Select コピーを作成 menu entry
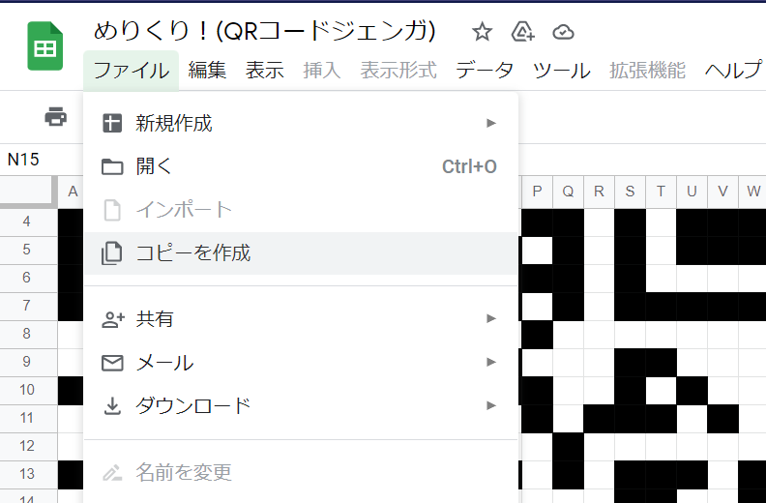Viewport: 766px width, 503px height. [x=301, y=253]
